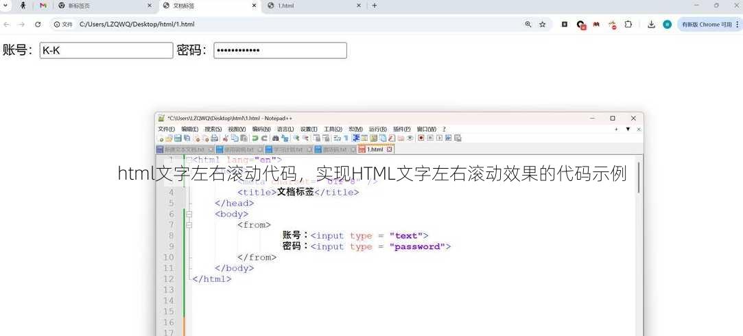This screenshot has width=743, height=336.
Task: Click the Chrome back arrow
Action: coord(6,24)
